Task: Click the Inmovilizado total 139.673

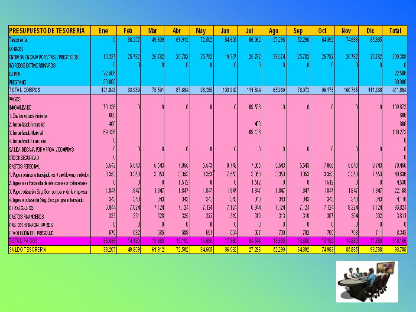Action: click(399, 107)
